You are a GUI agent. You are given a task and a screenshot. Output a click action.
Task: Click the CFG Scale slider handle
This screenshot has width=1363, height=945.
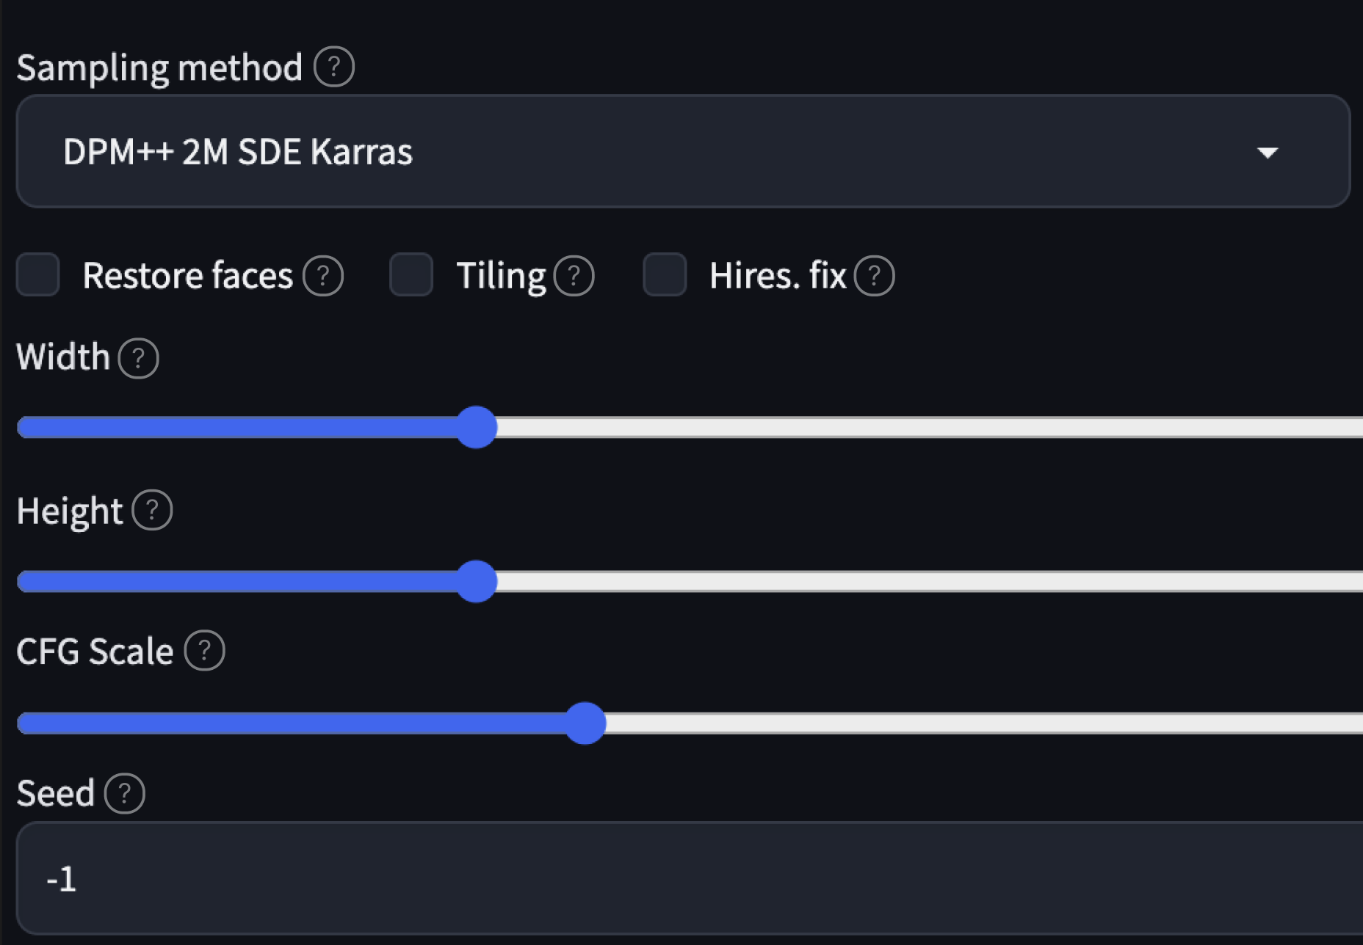pos(585,723)
